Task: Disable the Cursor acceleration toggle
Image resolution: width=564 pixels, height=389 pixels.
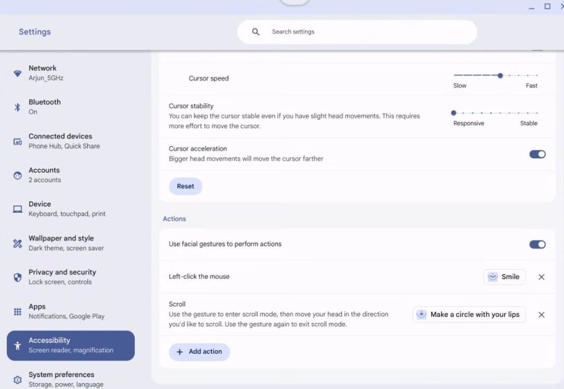Action: click(x=537, y=154)
